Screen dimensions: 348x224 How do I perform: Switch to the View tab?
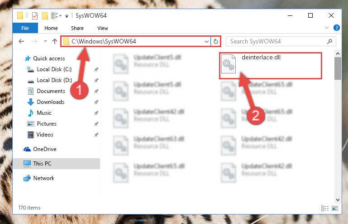(103, 28)
